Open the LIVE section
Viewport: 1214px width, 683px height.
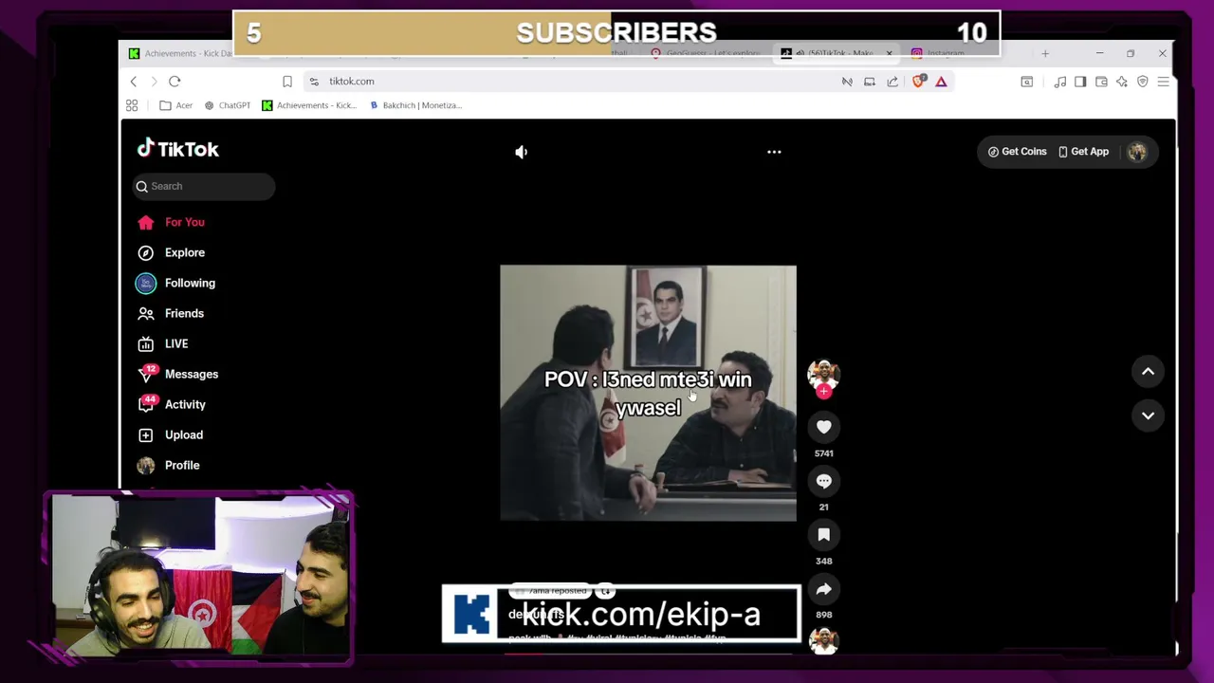click(163, 343)
